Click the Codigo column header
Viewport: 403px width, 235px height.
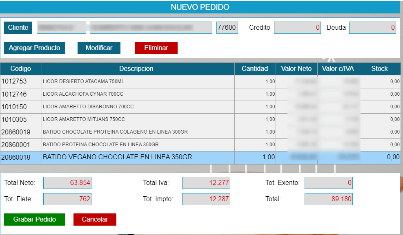(x=21, y=69)
